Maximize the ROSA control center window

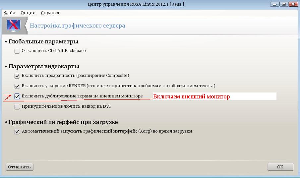(x=284, y=4)
